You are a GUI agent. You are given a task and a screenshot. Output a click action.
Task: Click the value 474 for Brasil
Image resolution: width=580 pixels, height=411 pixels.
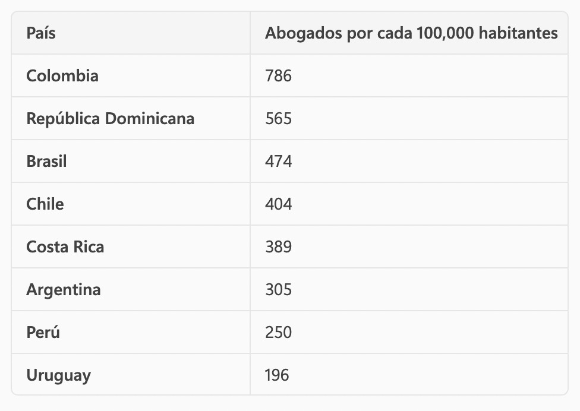(279, 161)
